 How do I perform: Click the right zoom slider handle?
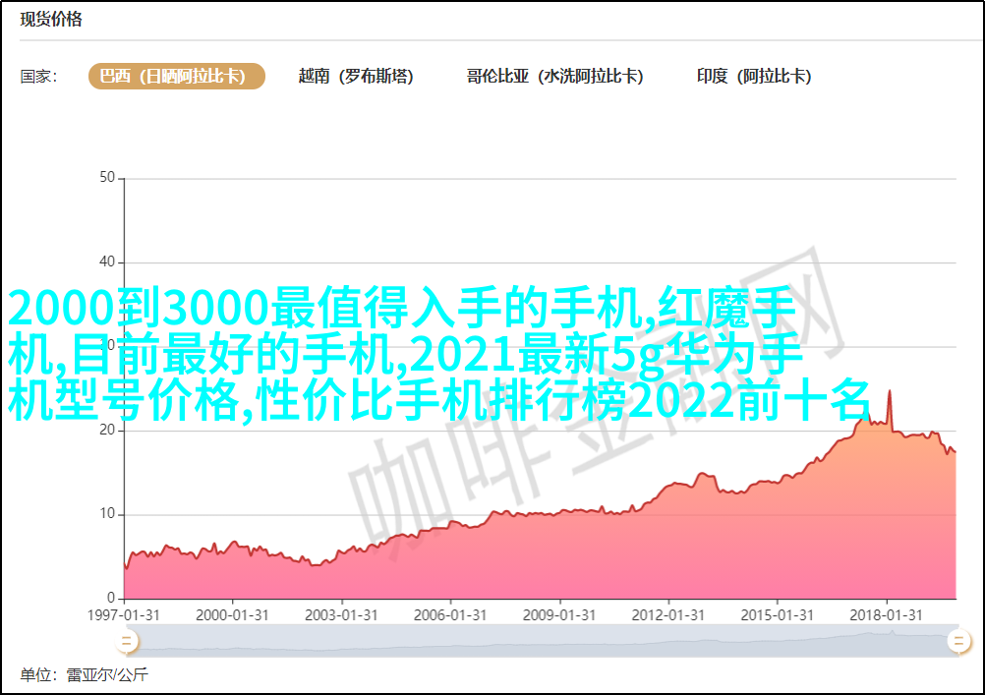pos(958,642)
